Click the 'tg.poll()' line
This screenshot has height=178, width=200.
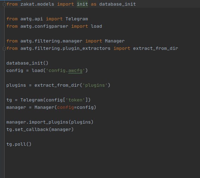19,144
